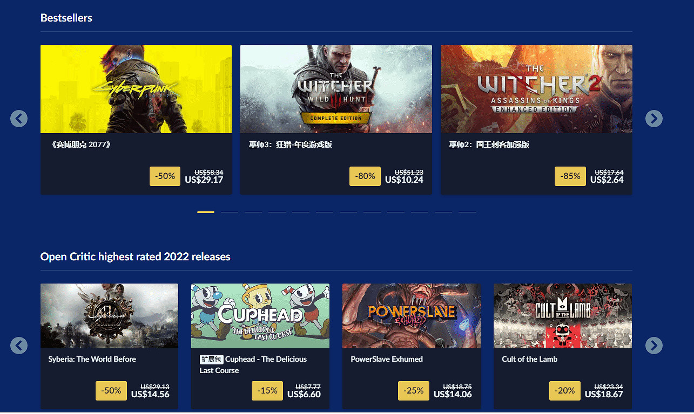
Task: Click next arrow in Open Critic carousel
Action: tap(654, 346)
